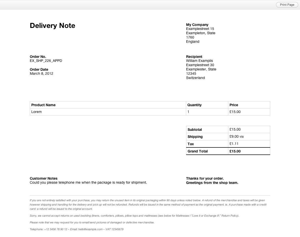This screenshot has width=300, height=237.
Task: Click the Lorem product cell
Action: tap(37, 112)
